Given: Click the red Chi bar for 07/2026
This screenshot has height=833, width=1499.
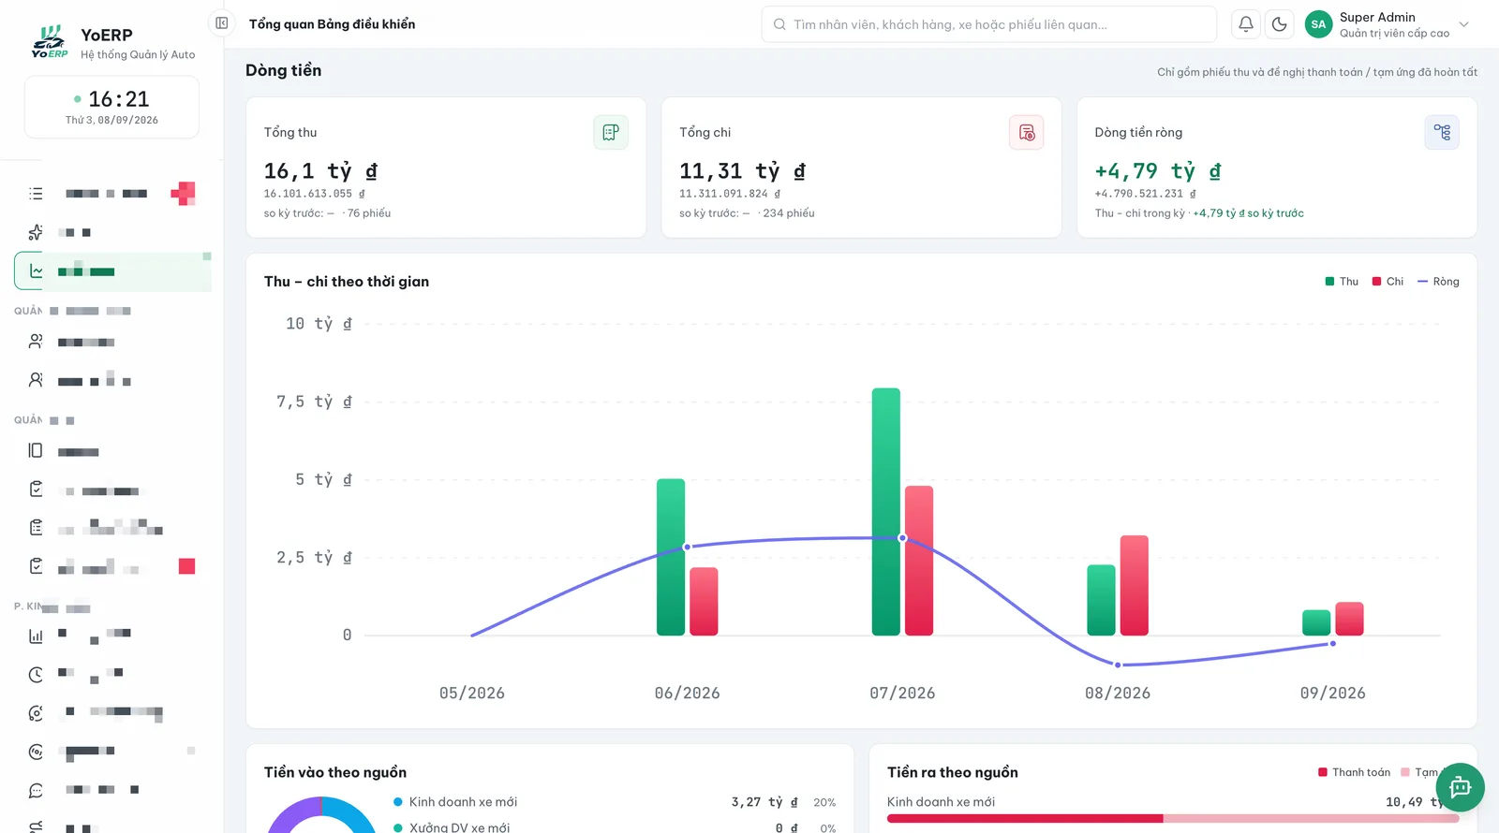Looking at the screenshot, I should coord(919,561).
